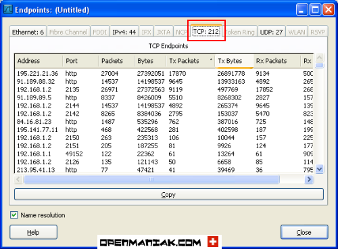This screenshot has height=249, width=338.
Task: Sort by the Address column header
Action: [39, 61]
